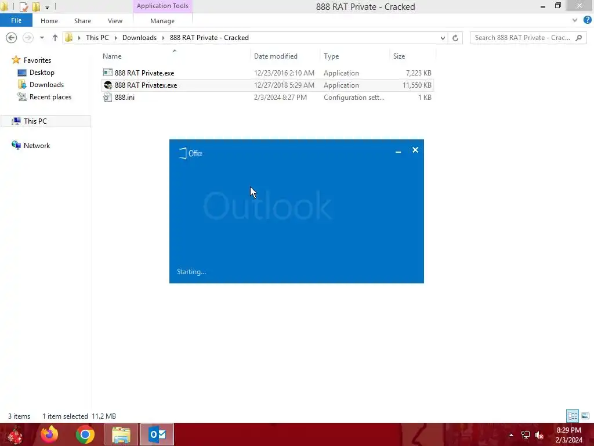The image size is (594, 446).
Task: Switch to the Home ribbon tab
Action: (49, 21)
